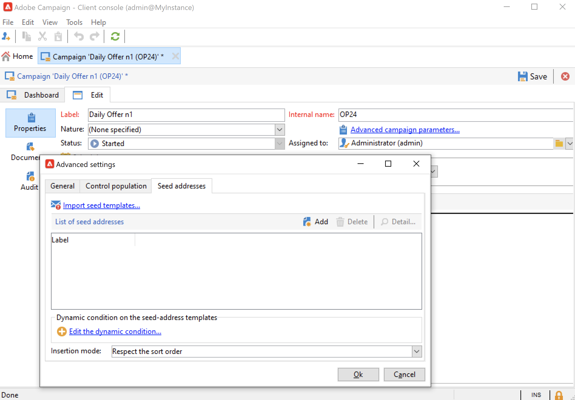Click the INS indicator in status bar
The image size is (575, 400).
[x=536, y=395]
